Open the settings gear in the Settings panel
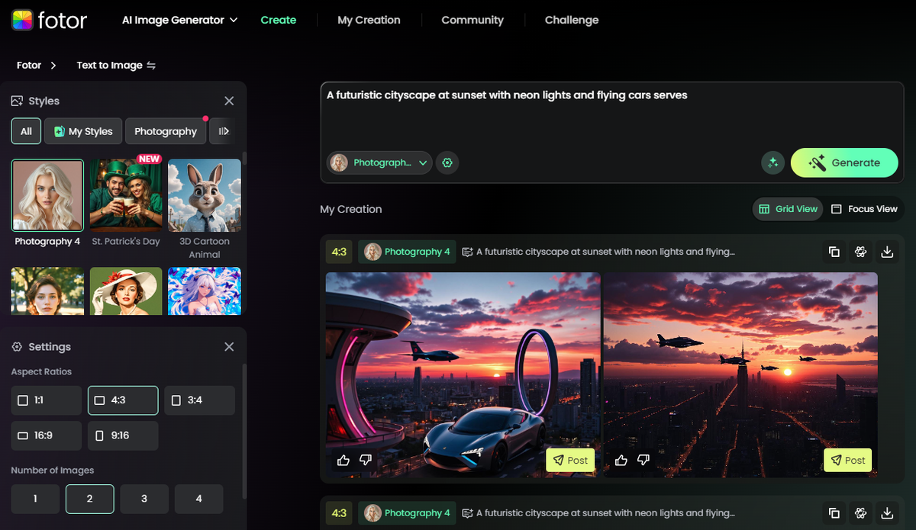This screenshot has width=916, height=530. coord(17,346)
